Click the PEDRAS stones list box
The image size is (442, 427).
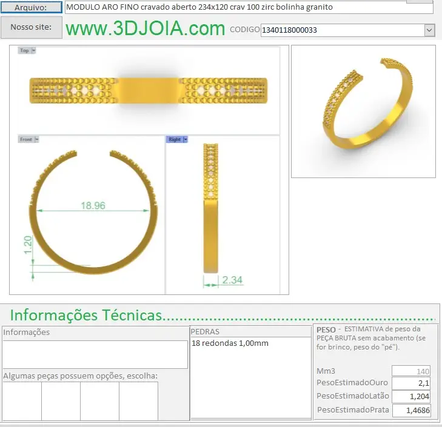250,377
